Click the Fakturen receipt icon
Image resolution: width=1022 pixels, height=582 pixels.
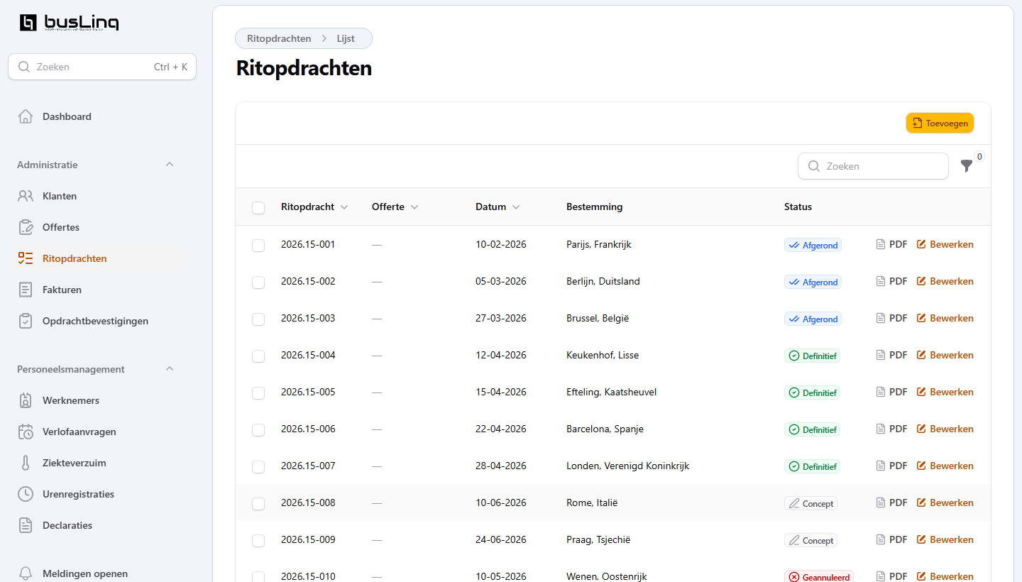pyautogui.click(x=26, y=290)
